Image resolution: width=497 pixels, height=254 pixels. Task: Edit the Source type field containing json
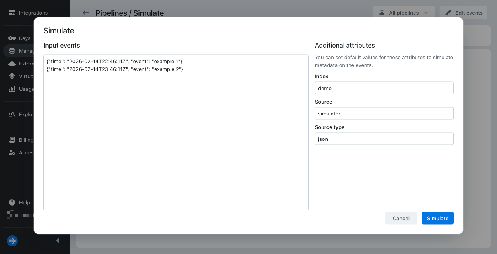click(384, 139)
